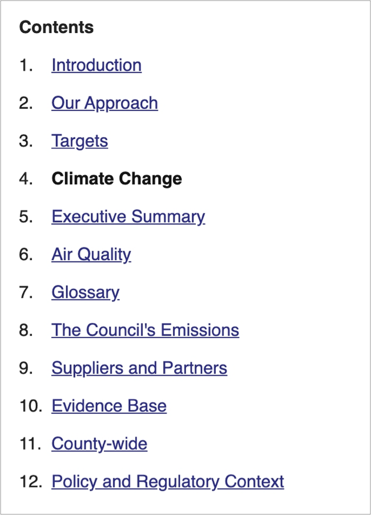Click the Contents heading

click(57, 27)
